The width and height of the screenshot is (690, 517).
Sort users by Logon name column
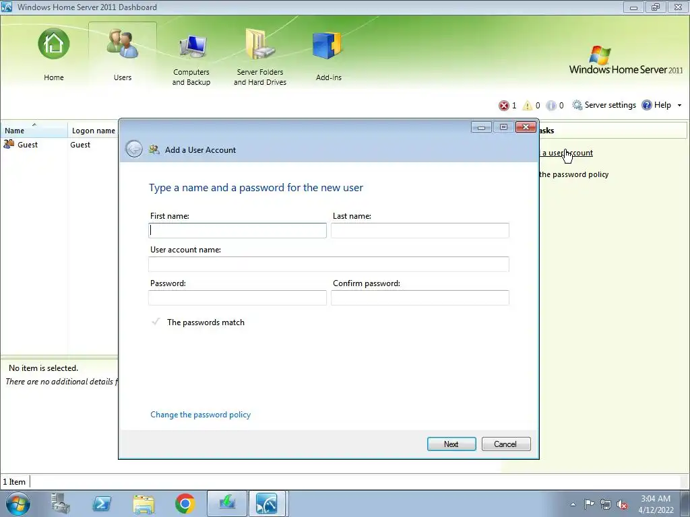tap(93, 131)
